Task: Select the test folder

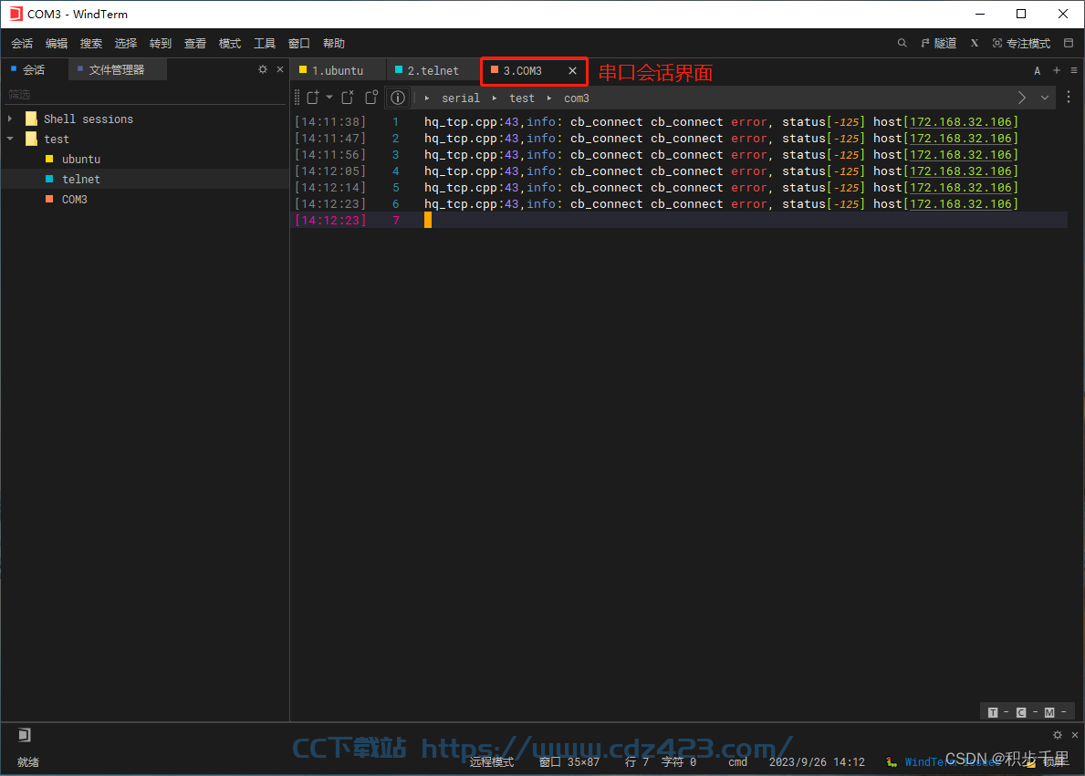Action: click(x=56, y=139)
